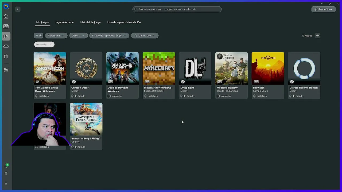Open the Ghost Recon Wildlands cover art

[x=50, y=68]
